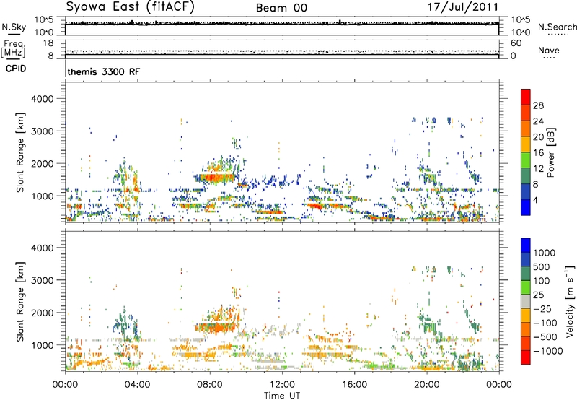
Task: Click the '16:00' time tick label
Action: pos(354,385)
